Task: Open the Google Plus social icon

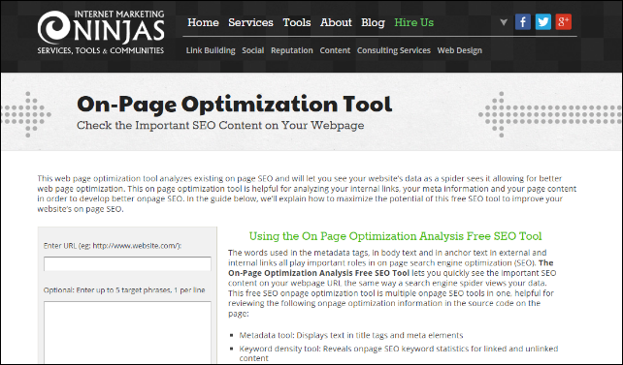Action: click(x=564, y=22)
